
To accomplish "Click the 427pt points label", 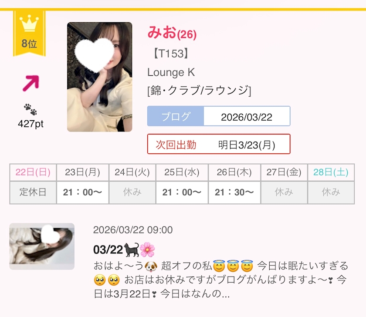I will (30, 124).
